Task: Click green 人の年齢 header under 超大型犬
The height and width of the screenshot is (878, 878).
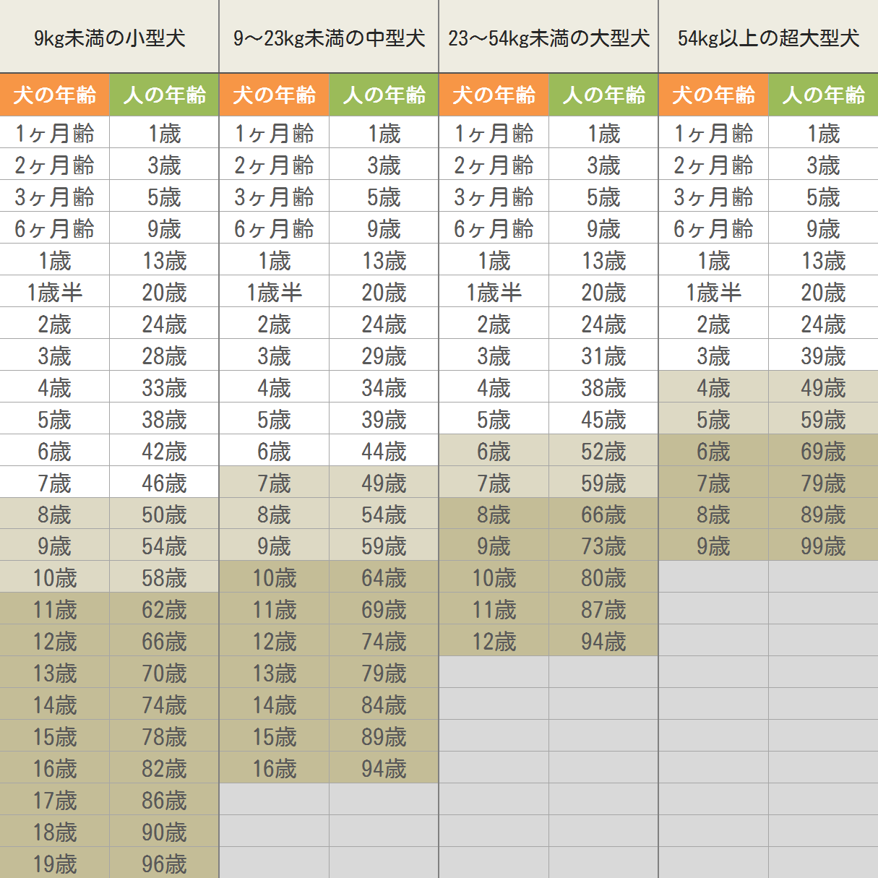Action: pos(823,95)
